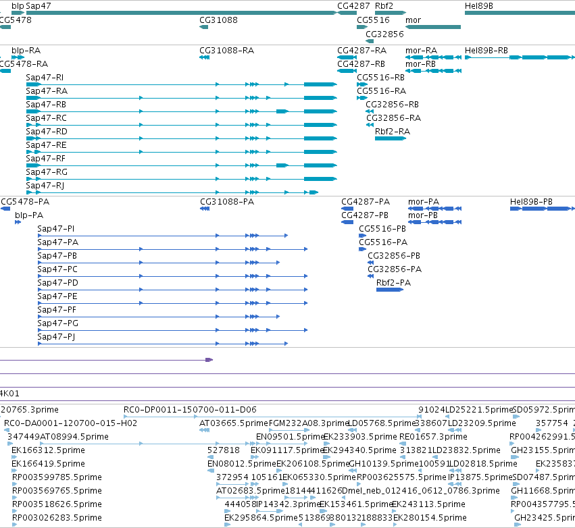
Task: Select the Hel89B gene bar
Action: click(520, 13)
